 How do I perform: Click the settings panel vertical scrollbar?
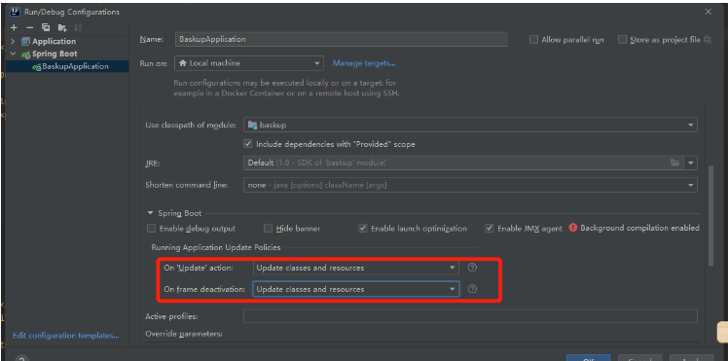coord(710,216)
